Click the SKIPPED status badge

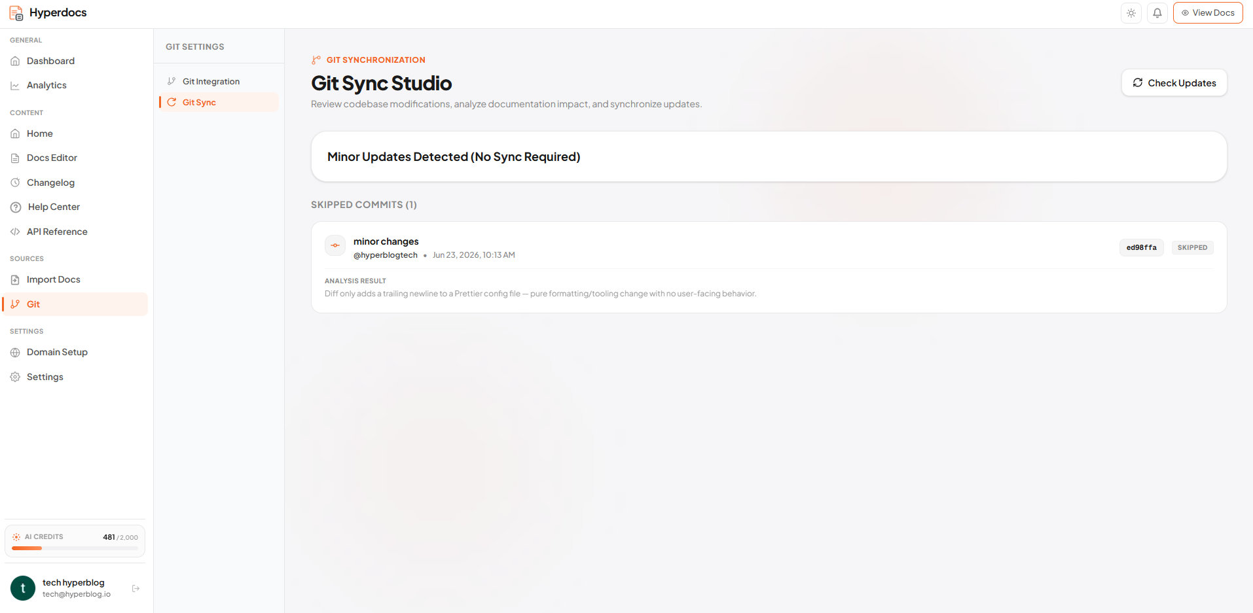pos(1192,247)
